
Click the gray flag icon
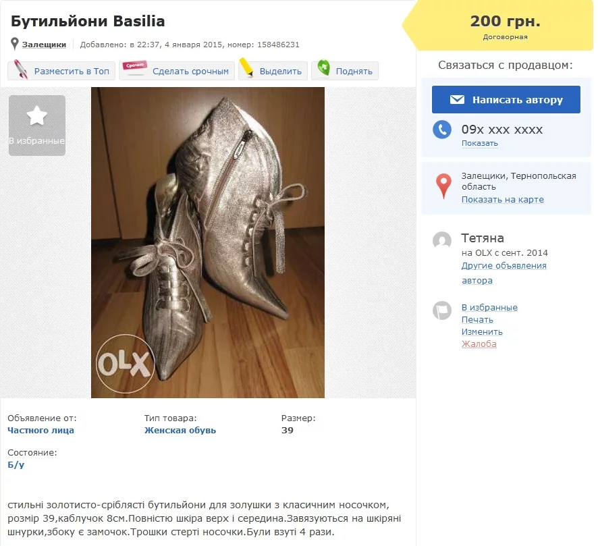pyautogui.click(x=442, y=310)
